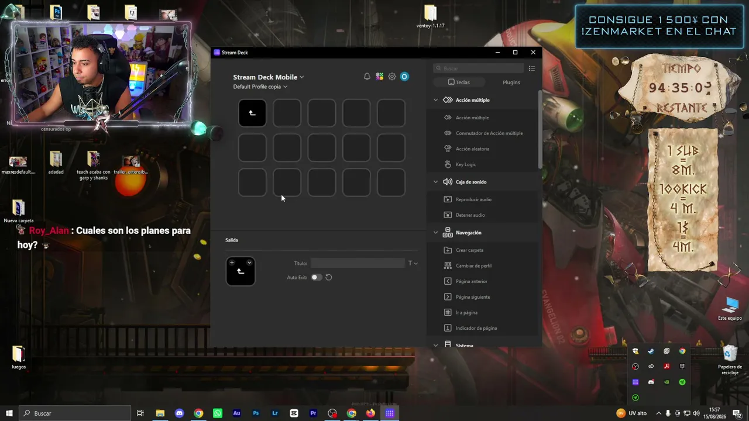This screenshot has width=749, height=421.
Task: Select the Papelera de reciclaje icon
Action: [730, 359]
